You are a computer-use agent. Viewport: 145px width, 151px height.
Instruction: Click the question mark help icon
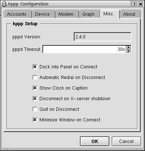[134, 4]
